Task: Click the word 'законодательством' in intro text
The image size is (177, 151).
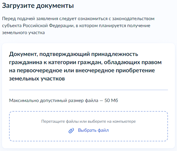Action: click(x=133, y=19)
